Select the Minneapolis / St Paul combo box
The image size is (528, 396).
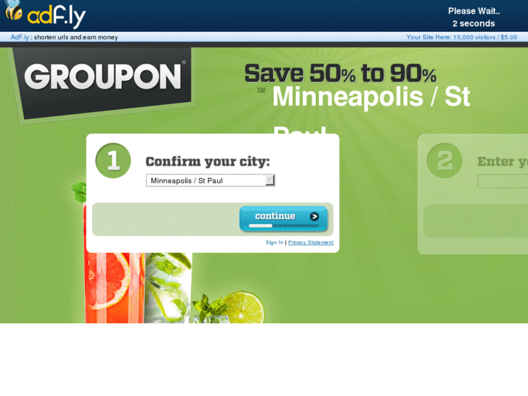point(211,180)
